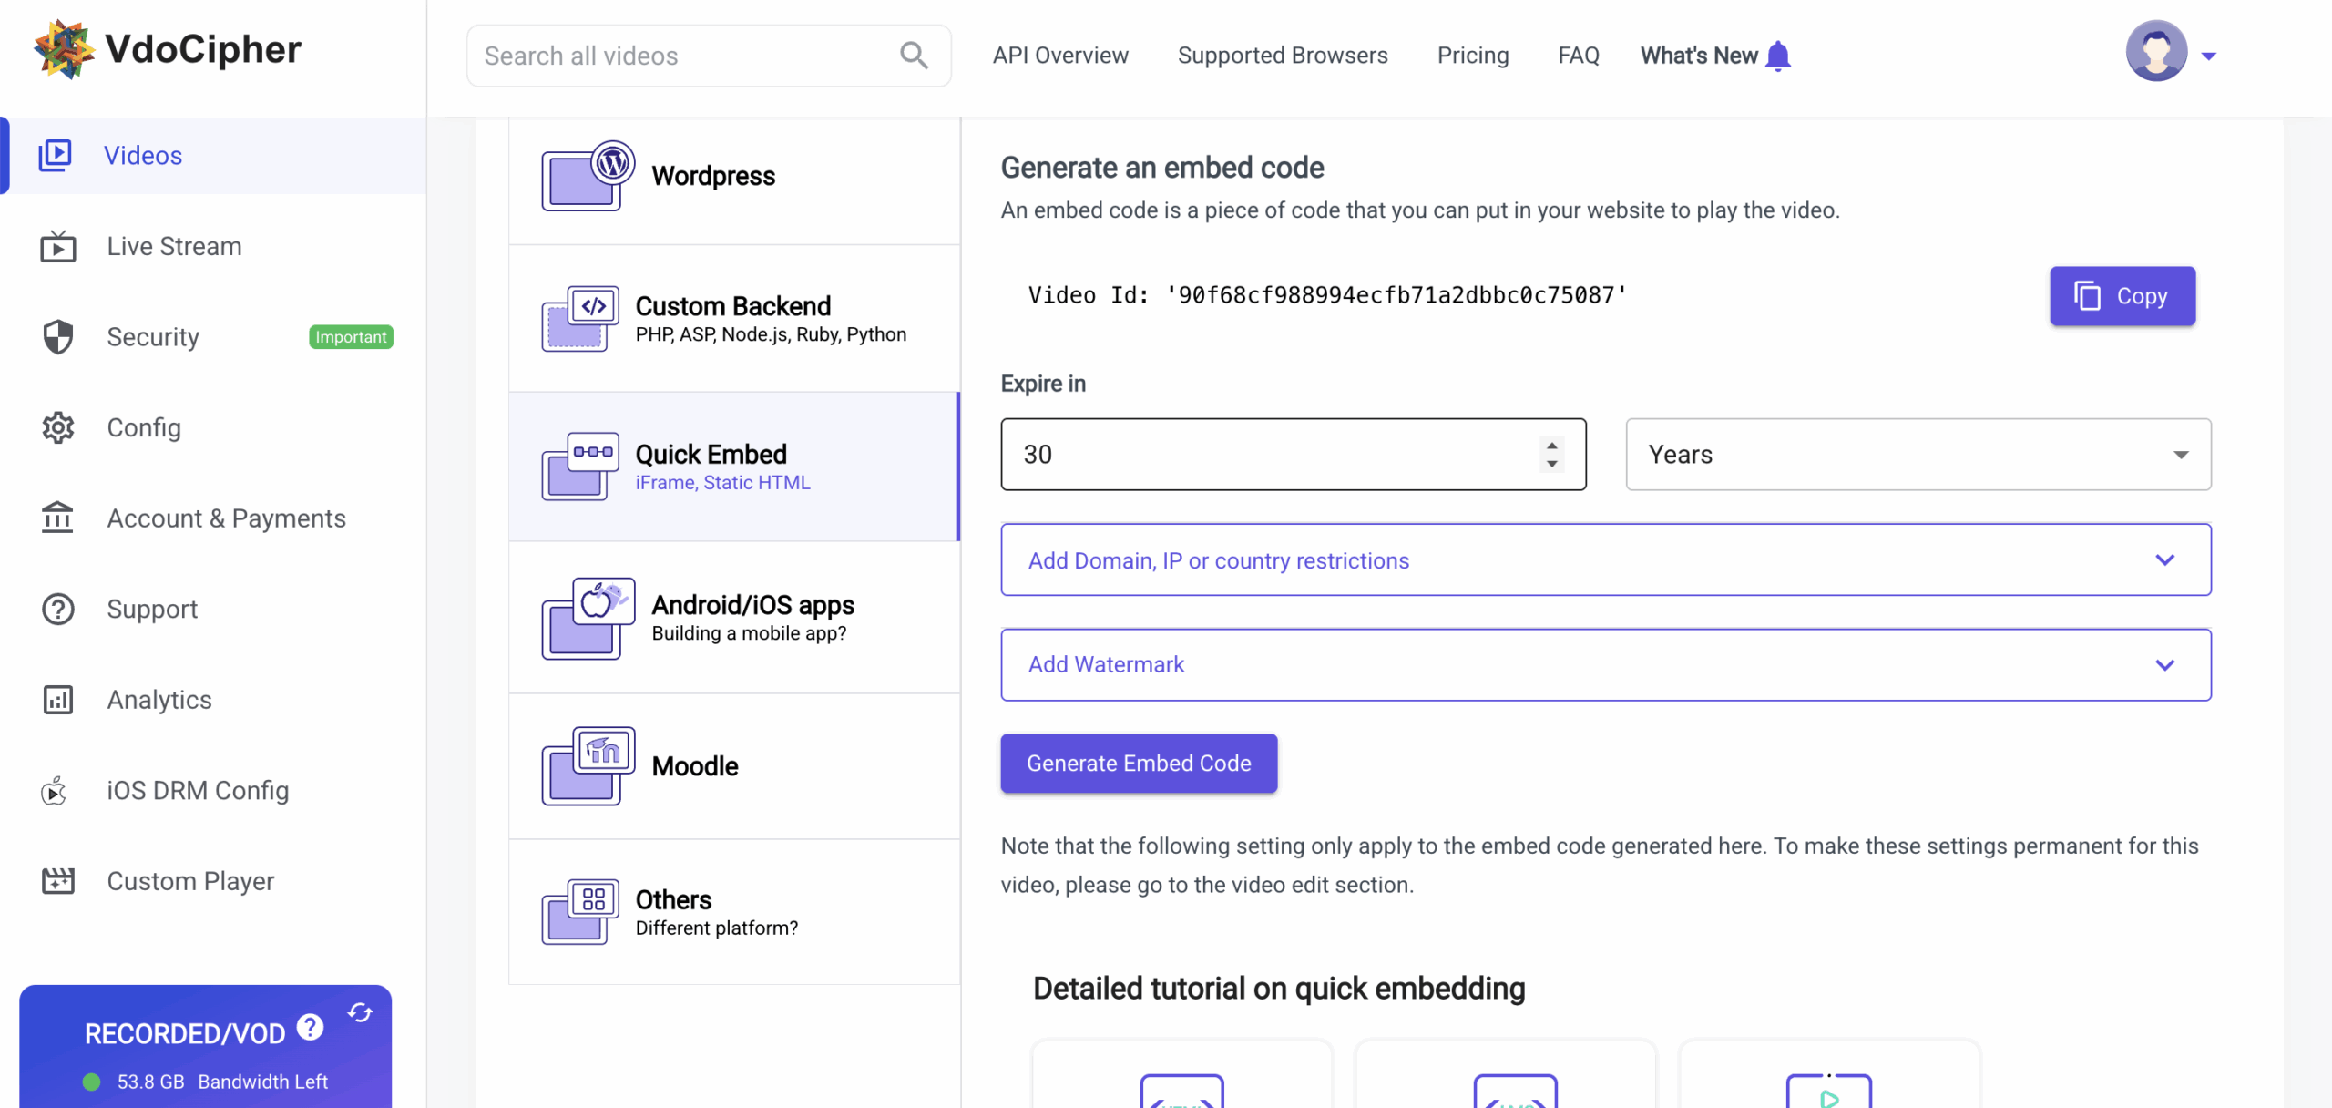2332x1108 pixels.
Task: Open Videos in the sidebar
Action: point(213,155)
